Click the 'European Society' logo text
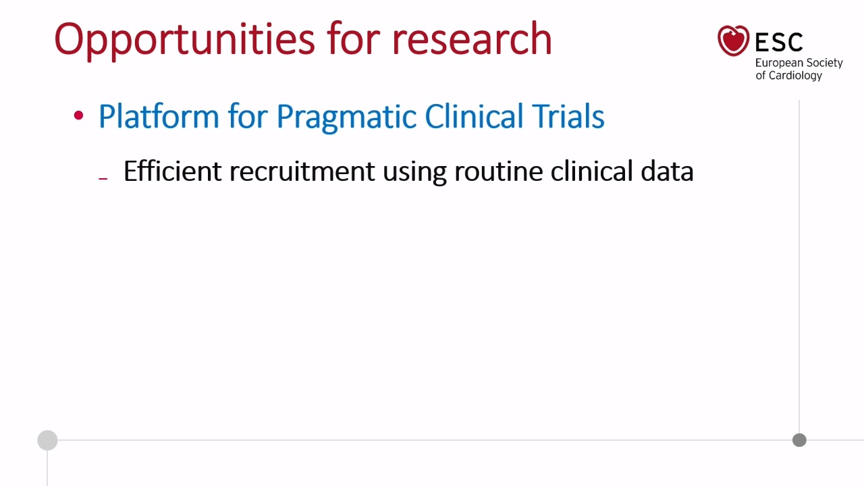 799,63
